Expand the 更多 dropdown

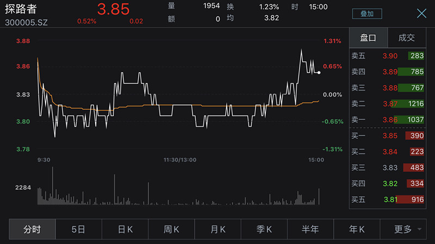click(403, 229)
